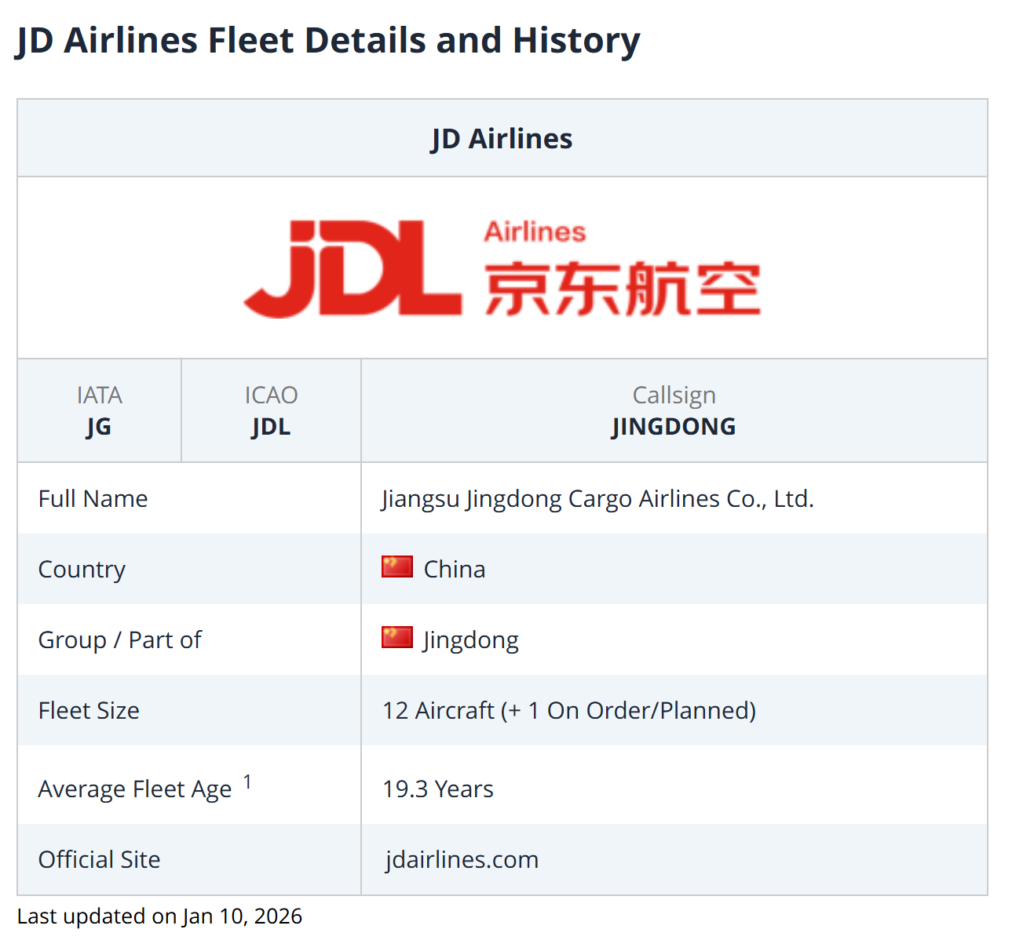The height and width of the screenshot is (940, 1023).
Task: Select the ICAO code JDL
Action: [271, 427]
